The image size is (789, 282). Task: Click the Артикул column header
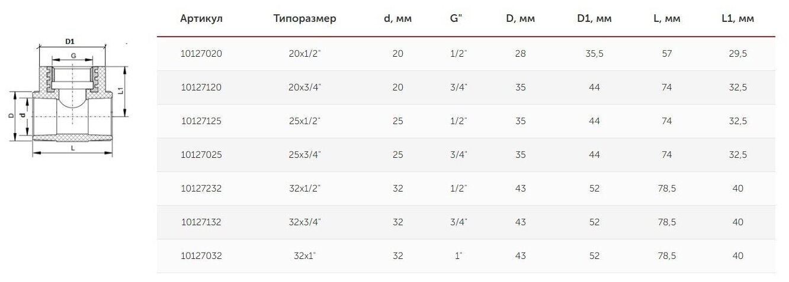[201, 19]
